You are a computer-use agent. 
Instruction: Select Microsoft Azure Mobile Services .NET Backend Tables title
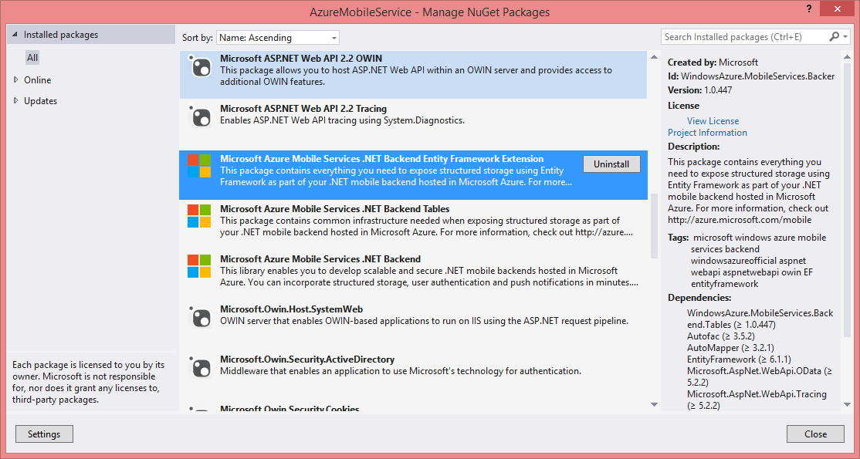pos(334,209)
